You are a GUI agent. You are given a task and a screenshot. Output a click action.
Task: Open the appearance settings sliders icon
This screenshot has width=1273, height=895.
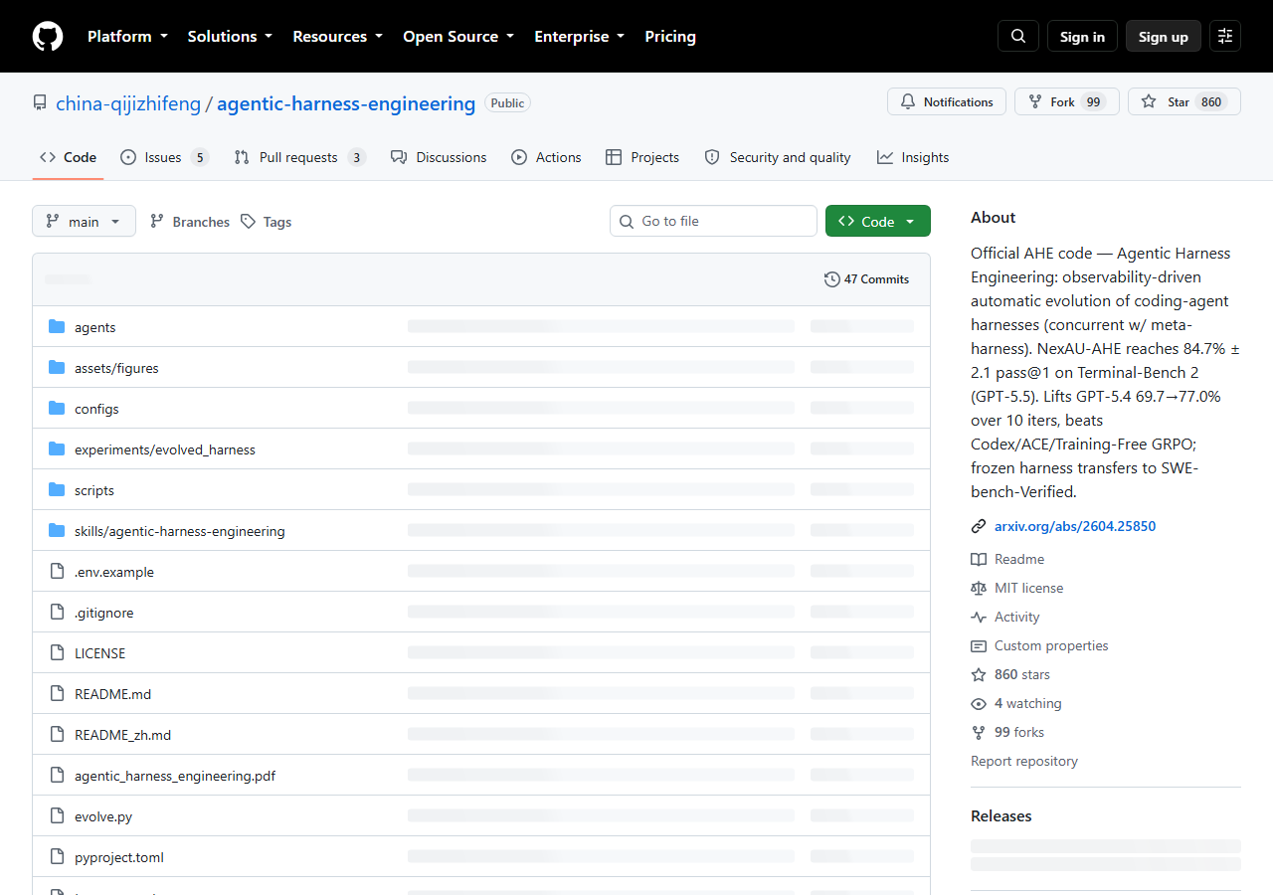tap(1225, 37)
